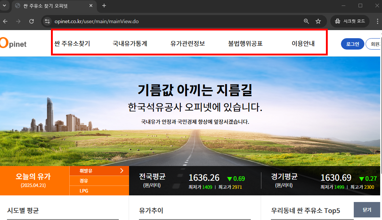This screenshot has width=382, height=220.
Task: Click the 로그인 button
Action: (352, 44)
